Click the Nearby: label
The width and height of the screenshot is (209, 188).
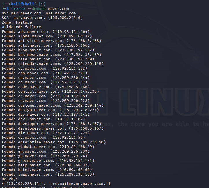(x=10, y=179)
